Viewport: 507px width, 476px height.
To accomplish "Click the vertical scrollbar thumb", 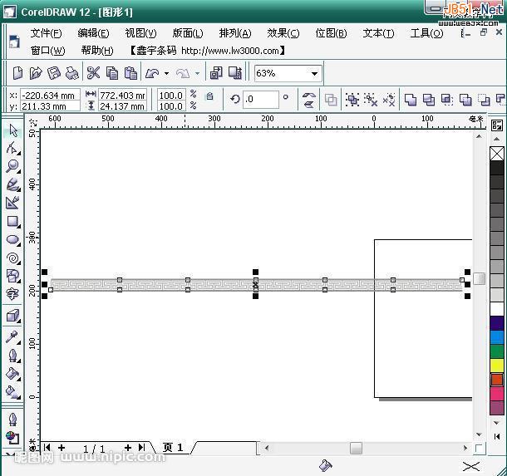I will (x=480, y=279).
